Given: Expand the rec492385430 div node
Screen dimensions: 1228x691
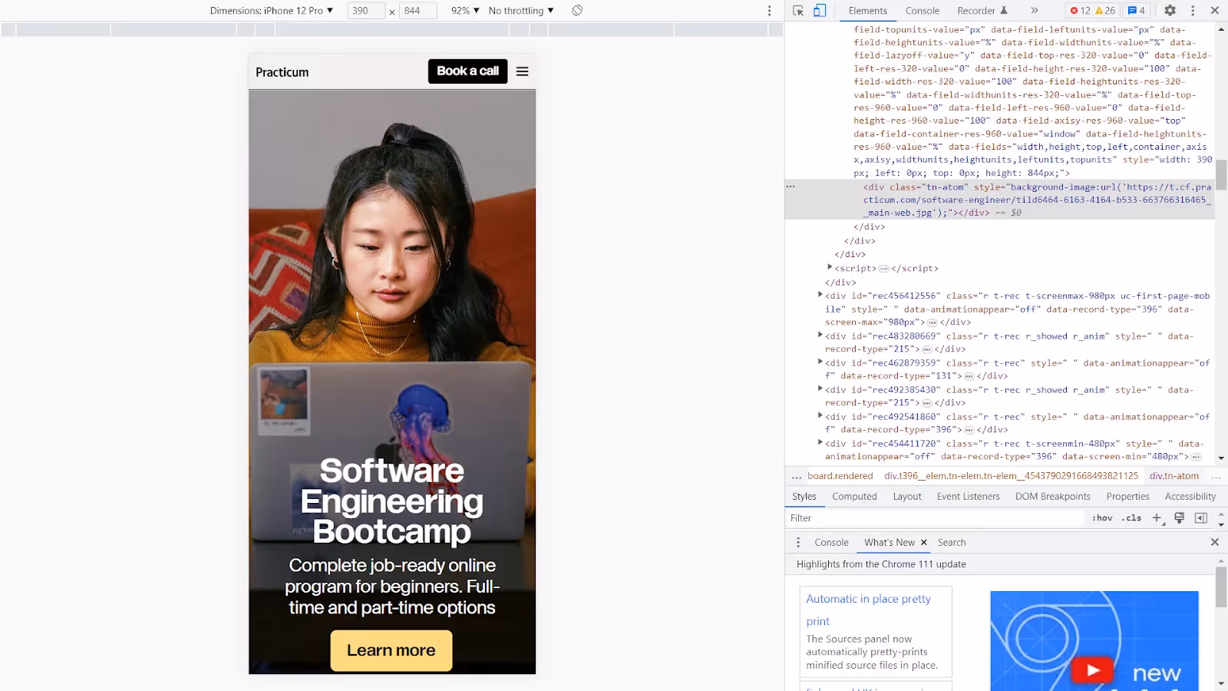Looking at the screenshot, I should (x=820, y=388).
